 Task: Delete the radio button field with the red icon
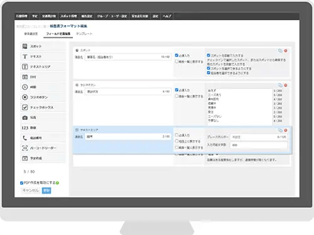pyautogui.click(x=286, y=85)
